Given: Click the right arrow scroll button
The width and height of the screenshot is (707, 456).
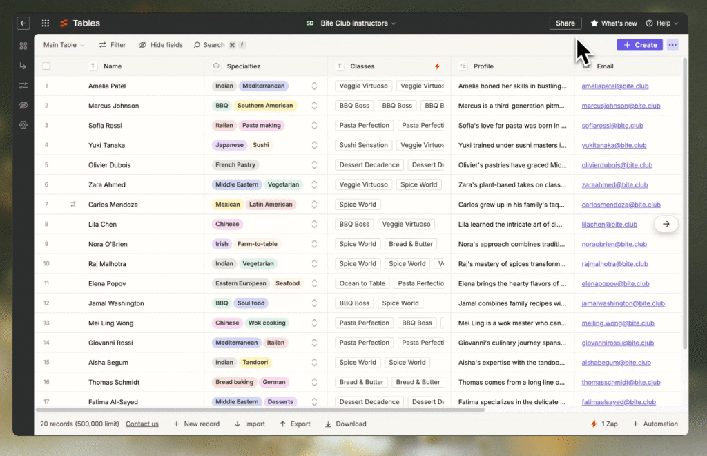Looking at the screenshot, I should (x=666, y=224).
